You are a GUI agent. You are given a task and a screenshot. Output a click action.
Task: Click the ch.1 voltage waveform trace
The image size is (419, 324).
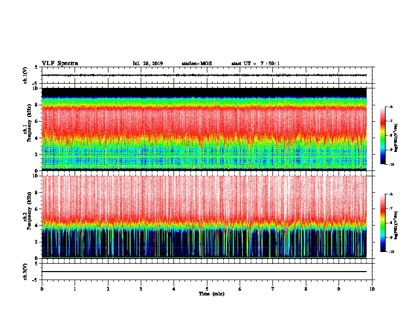pos(204,75)
